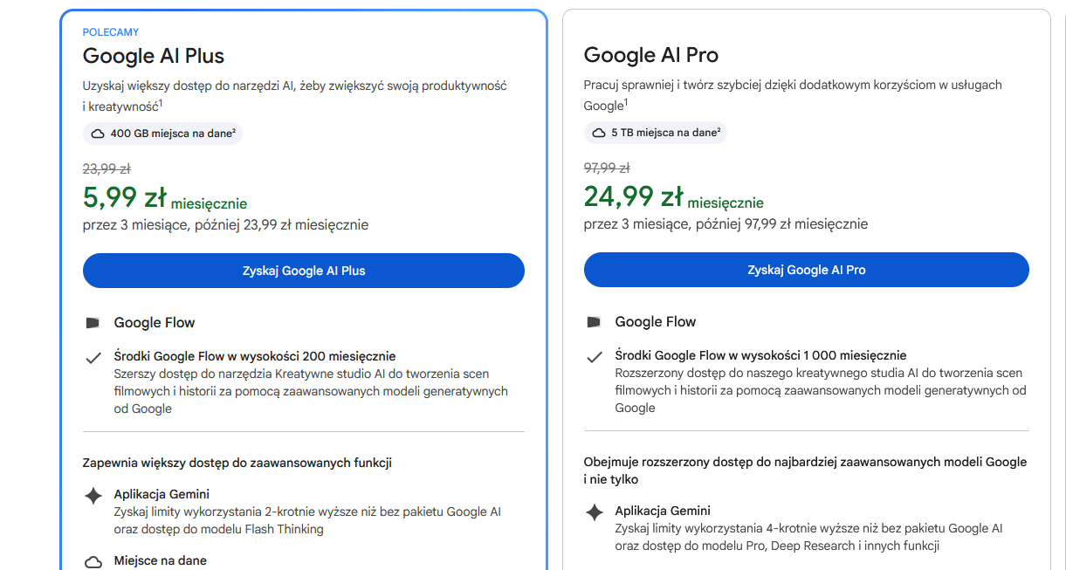Click the 5,99 zł monthly price
Screen dimensions: 1066x570
(124, 198)
